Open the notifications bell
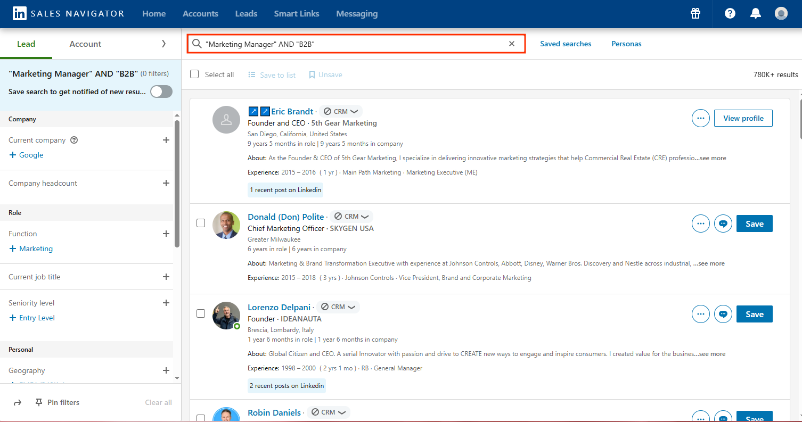 (x=756, y=14)
